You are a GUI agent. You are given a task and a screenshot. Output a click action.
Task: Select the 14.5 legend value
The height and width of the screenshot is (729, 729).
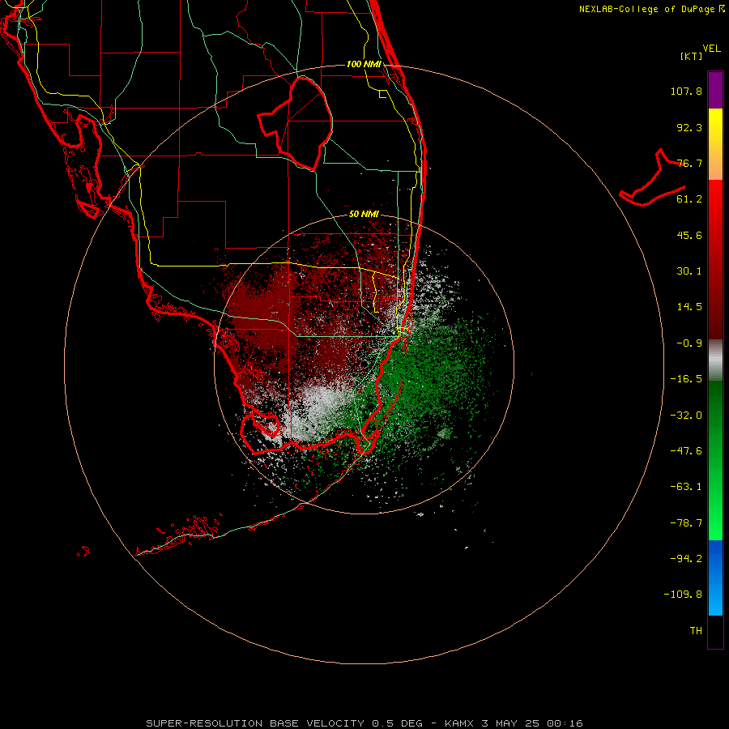coord(689,307)
